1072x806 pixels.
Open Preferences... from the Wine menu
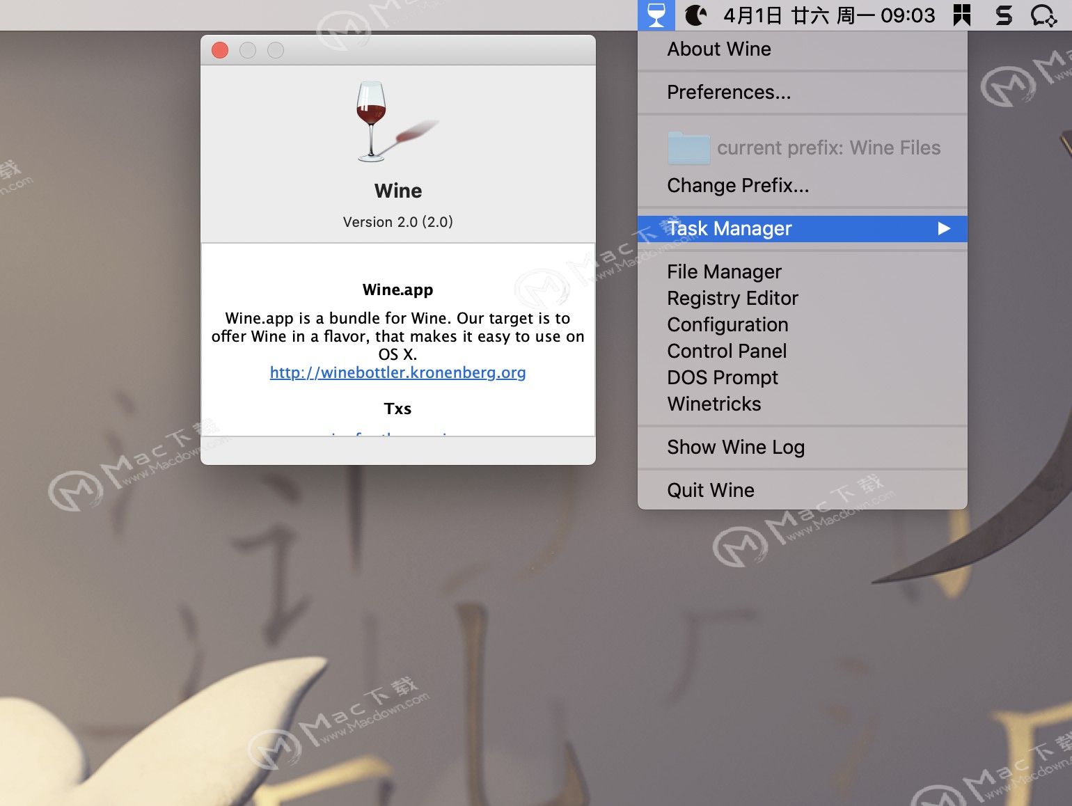803,93
